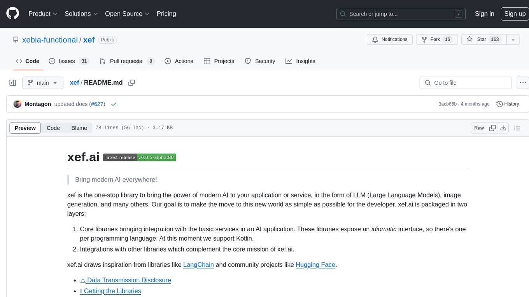Image resolution: width=529 pixels, height=297 pixels.
Task: Focus the Search or jump to field
Action: (x=401, y=14)
